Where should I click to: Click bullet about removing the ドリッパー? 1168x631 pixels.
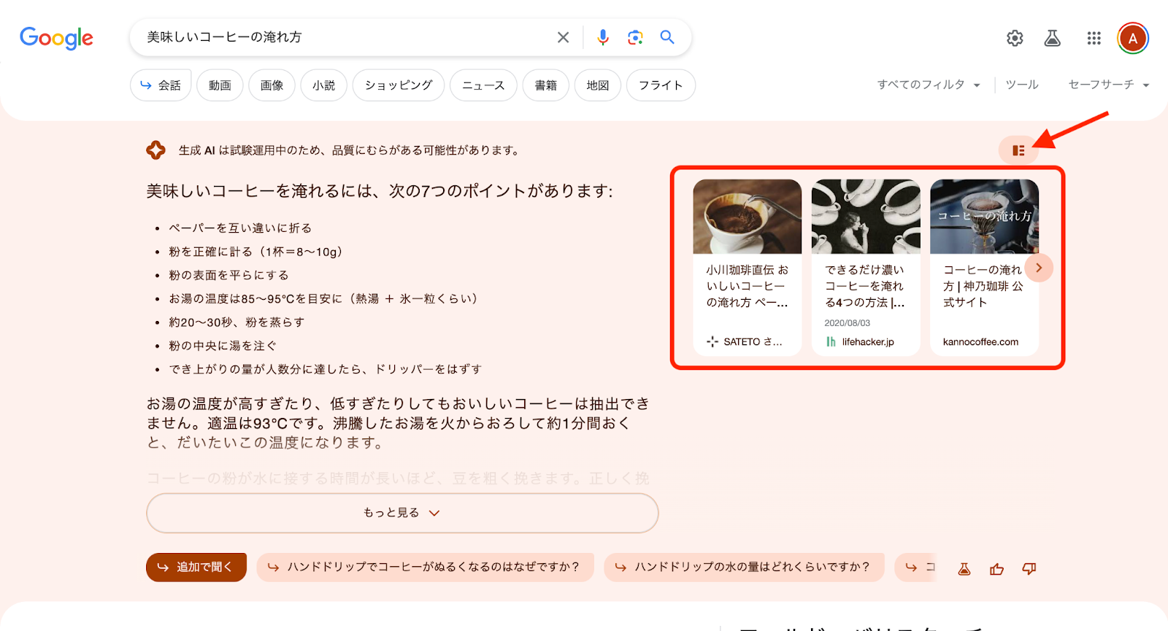(325, 369)
